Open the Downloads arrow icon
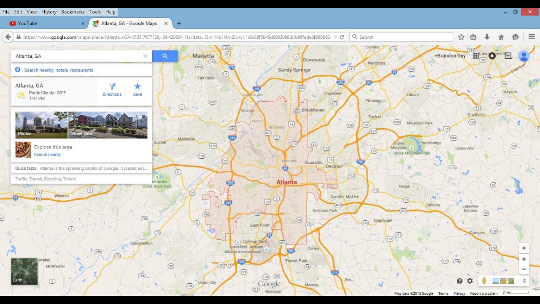This screenshot has width=540, height=304. pyautogui.click(x=487, y=37)
